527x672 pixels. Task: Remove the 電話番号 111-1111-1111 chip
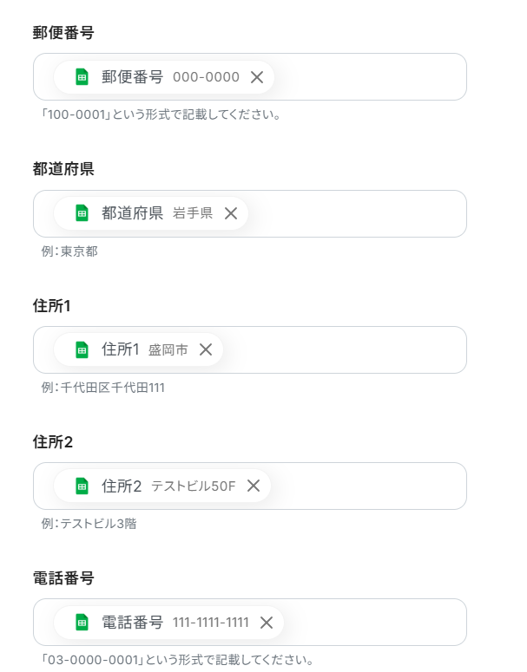click(x=267, y=623)
